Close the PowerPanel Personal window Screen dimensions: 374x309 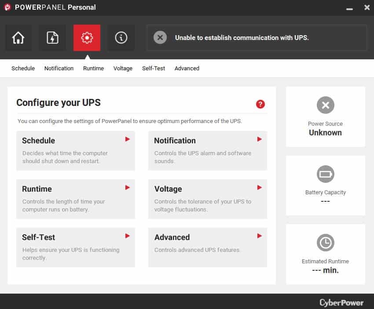(367, 7)
